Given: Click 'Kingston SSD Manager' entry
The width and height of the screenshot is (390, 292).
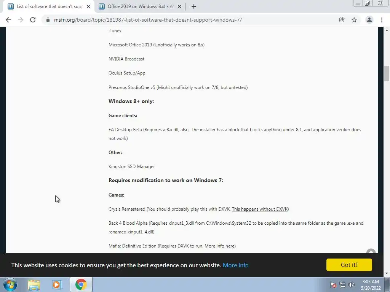Looking at the screenshot, I should pyautogui.click(x=131, y=167).
